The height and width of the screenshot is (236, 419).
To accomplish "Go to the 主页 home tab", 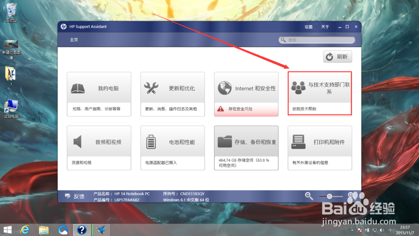I will coord(74,39).
